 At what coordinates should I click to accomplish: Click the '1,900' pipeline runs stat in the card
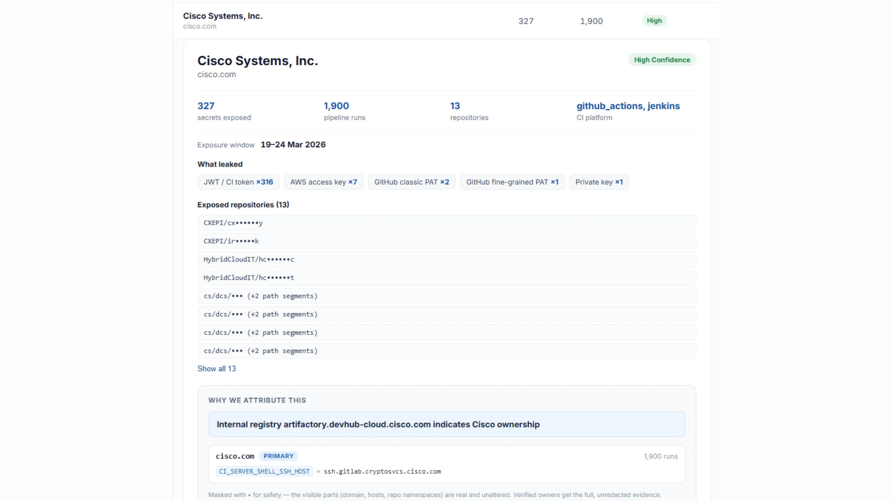(336, 106)
